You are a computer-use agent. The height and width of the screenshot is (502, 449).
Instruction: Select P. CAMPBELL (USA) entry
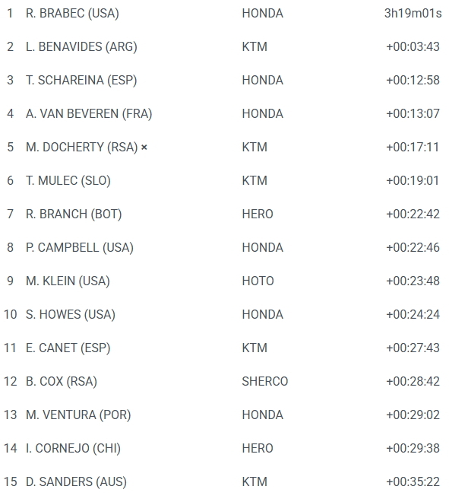[79, 247]
